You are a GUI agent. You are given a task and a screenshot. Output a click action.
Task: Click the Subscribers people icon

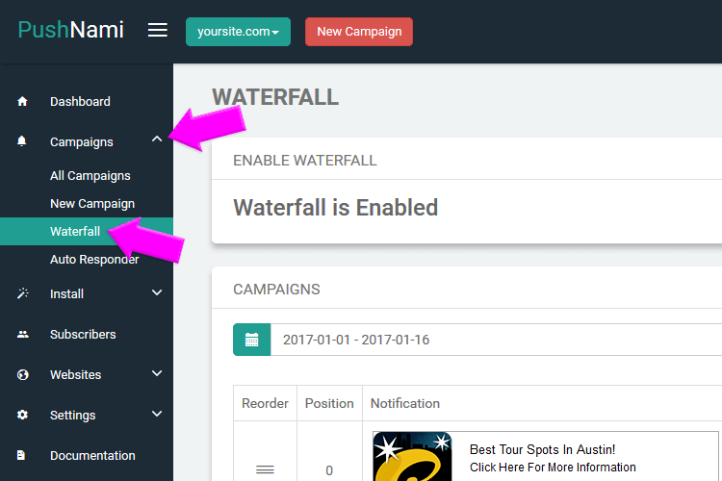[23, 335]
